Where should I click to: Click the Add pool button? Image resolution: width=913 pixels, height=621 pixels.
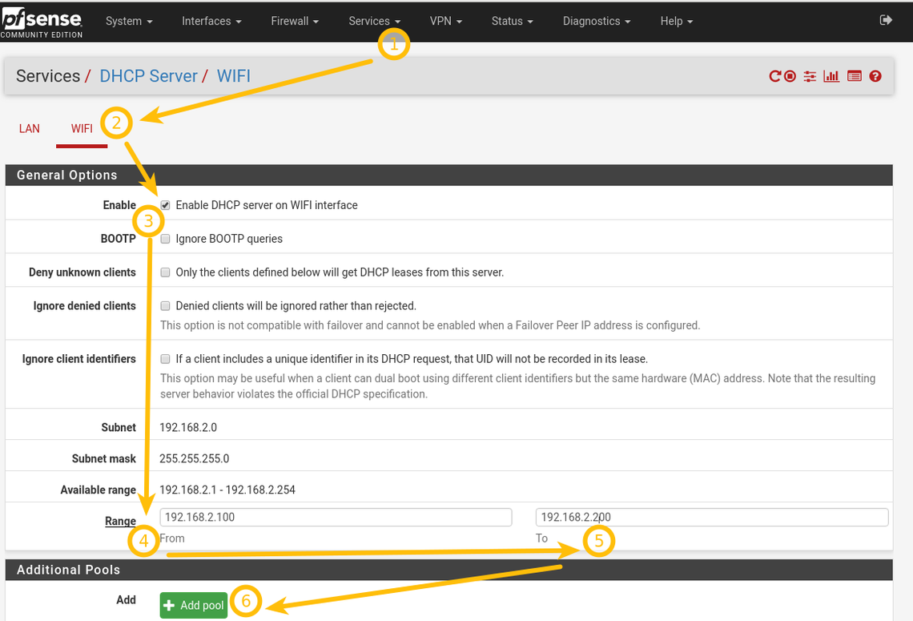pyautogui.click(x=194, y=605)
